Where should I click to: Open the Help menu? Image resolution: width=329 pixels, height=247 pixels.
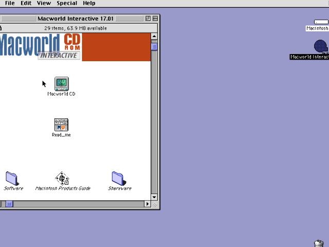[x=89, y=3]
